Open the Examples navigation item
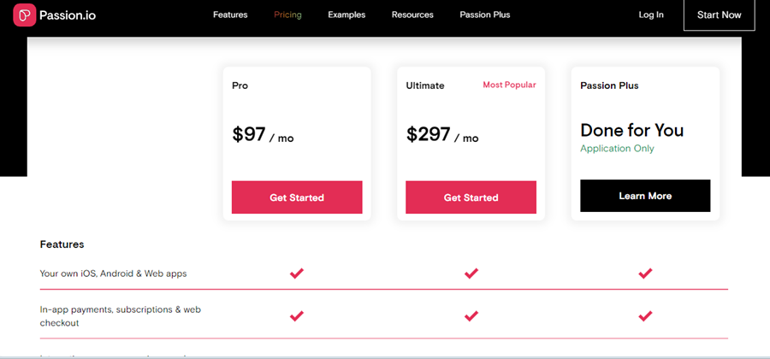770x359 pixels. pyautogui.click(x=346, y=15)
